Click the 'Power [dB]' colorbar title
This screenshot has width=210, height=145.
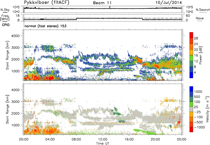[200, 55]
